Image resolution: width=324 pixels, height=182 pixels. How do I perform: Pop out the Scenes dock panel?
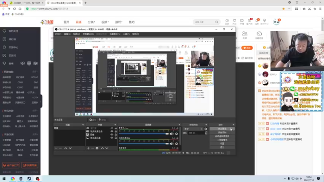point(83,125)
